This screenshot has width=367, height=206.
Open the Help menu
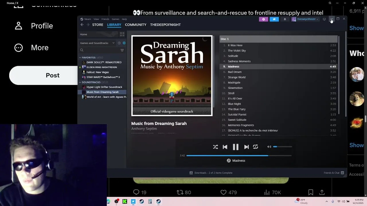[x=124, y=19]
